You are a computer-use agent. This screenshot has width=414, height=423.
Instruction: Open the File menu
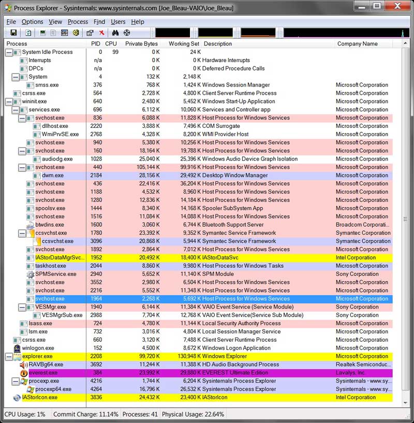pos(11,22)
